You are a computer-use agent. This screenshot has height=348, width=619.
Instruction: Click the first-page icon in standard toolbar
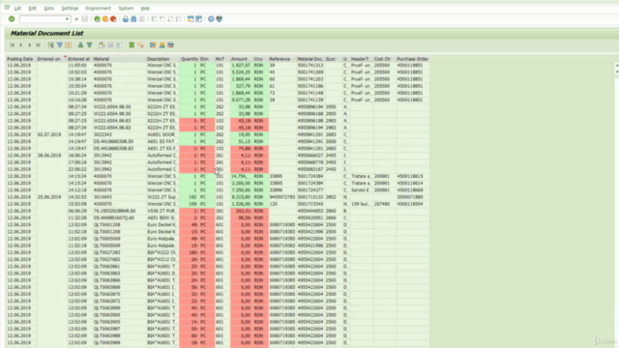click(154, 19)
